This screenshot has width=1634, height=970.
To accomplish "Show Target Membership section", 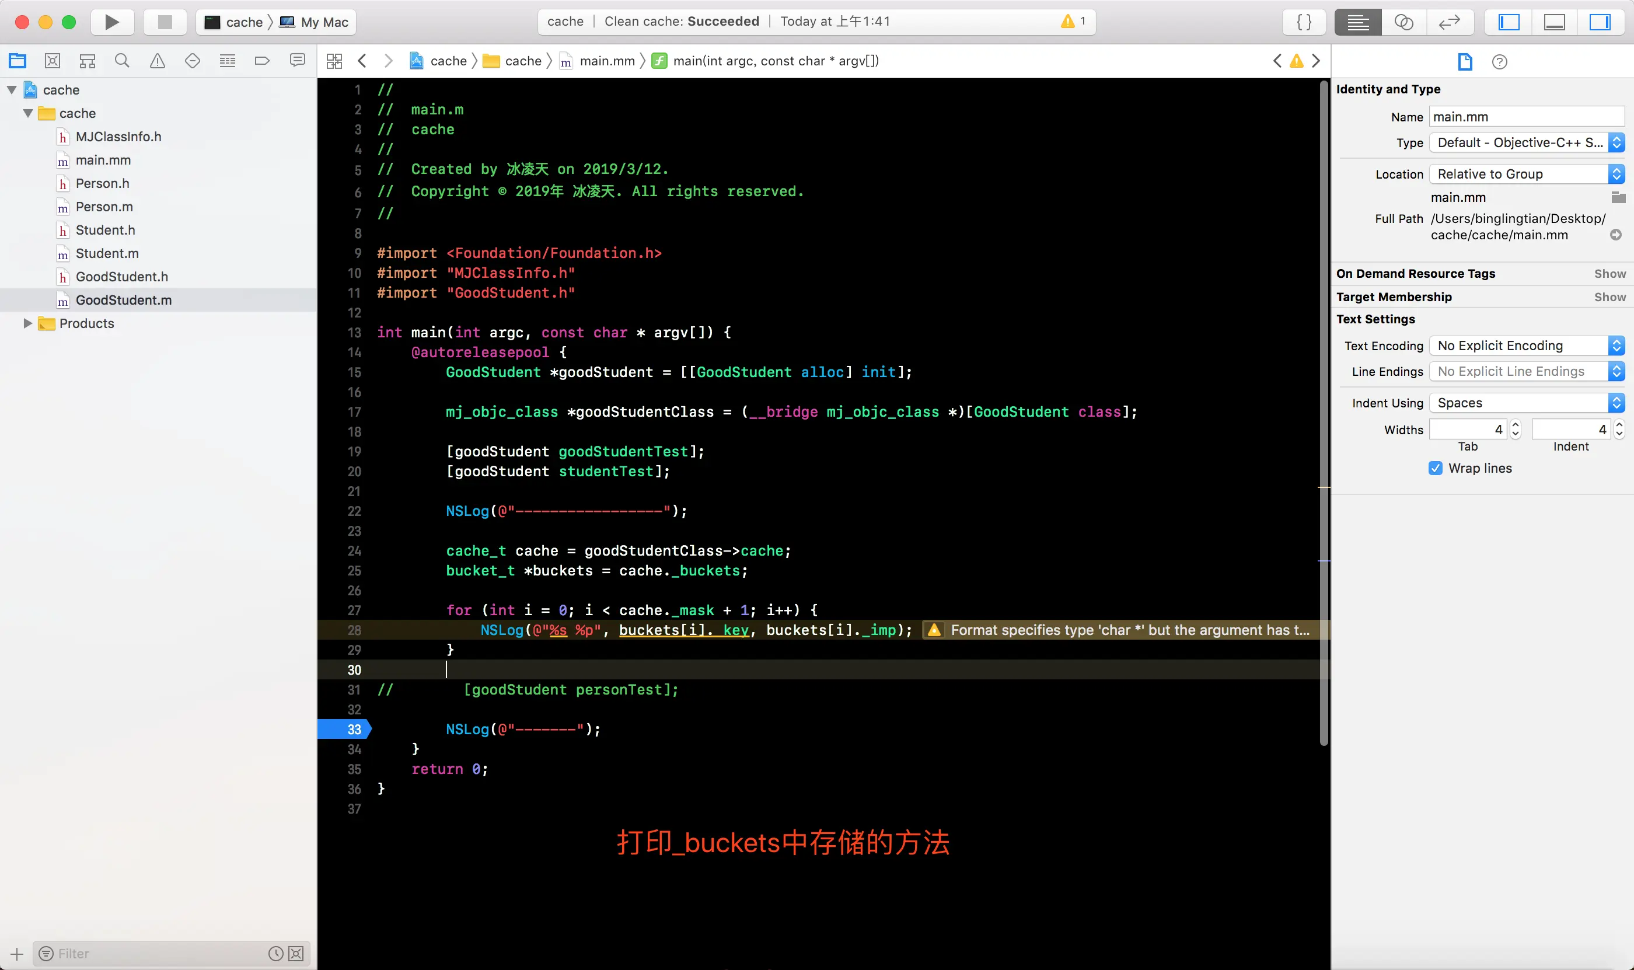I will 1609,296.
